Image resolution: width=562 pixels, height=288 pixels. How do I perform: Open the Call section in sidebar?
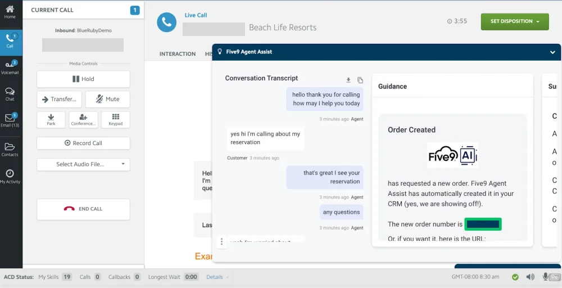10,41
